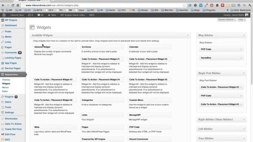Expand the Left Sidebar panel
253x142 pixels.
click(x=244, y=129)
